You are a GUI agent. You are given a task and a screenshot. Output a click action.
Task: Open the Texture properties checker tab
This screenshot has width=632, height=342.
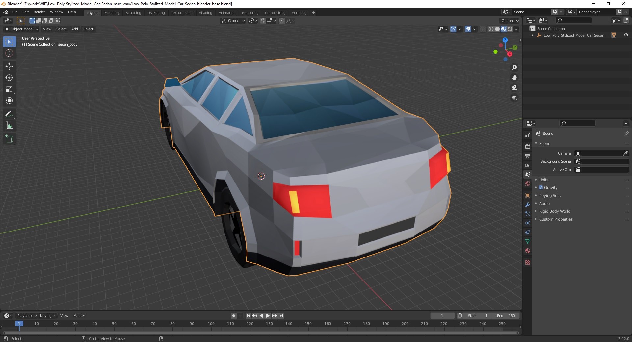click(528, 262)
